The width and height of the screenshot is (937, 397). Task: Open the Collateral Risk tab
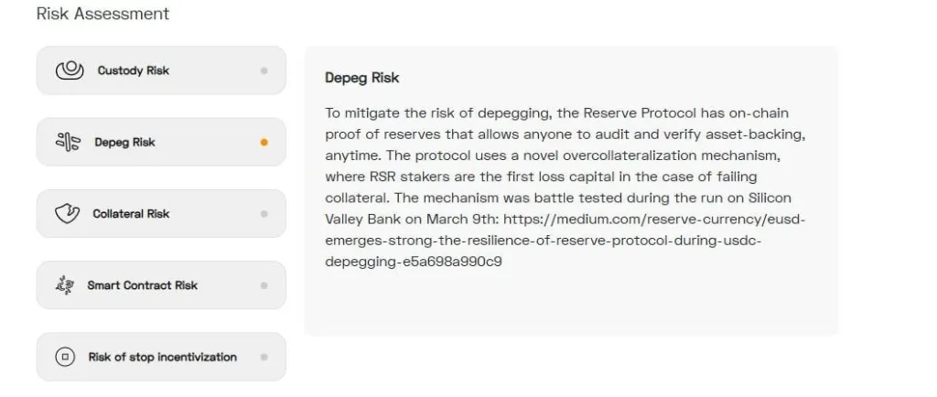131,213
